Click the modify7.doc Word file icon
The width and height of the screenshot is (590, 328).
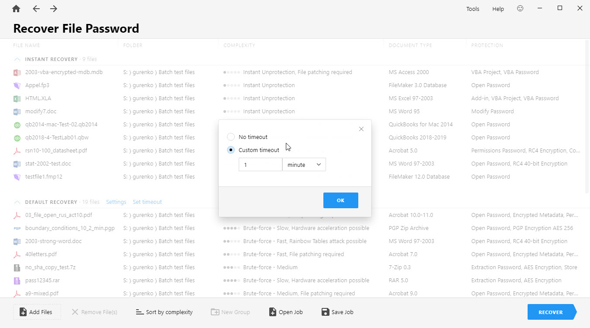(x=17, y=112)
